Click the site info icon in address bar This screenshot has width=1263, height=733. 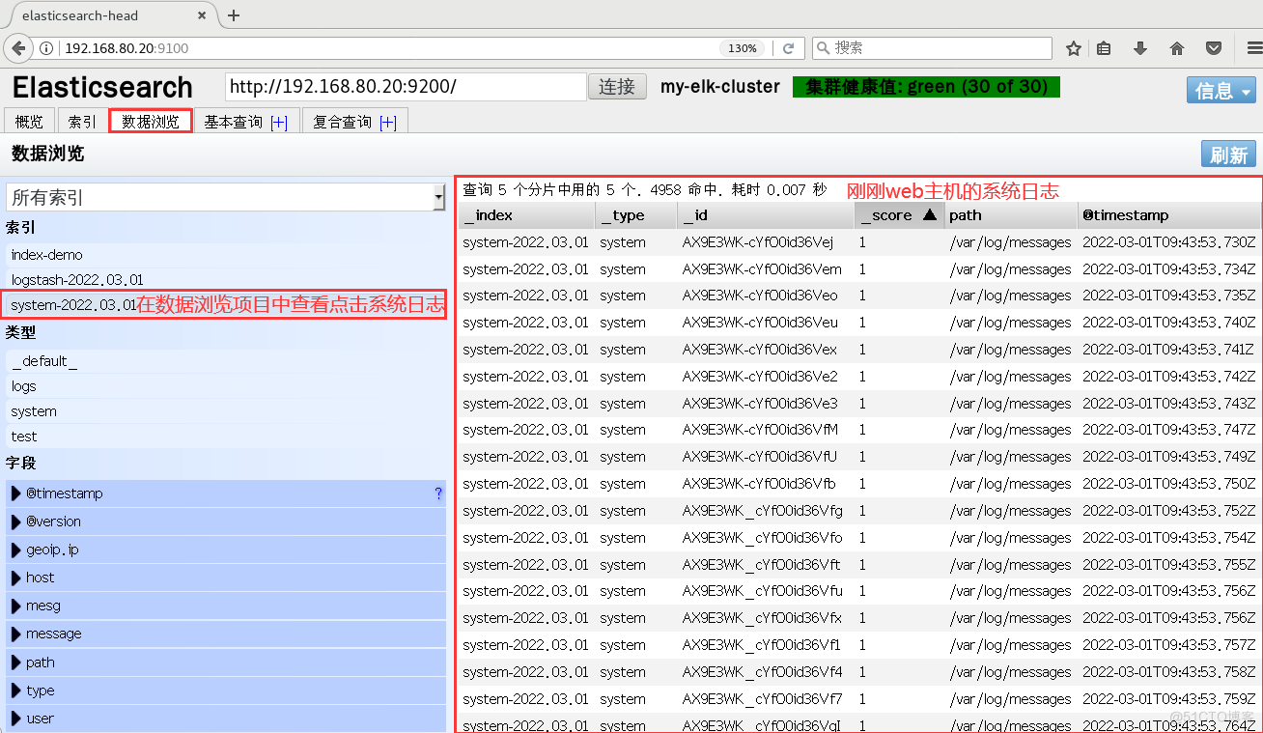[45, 48]
